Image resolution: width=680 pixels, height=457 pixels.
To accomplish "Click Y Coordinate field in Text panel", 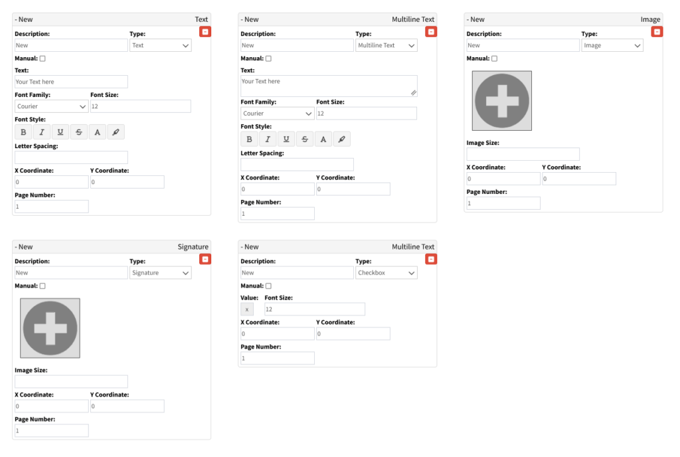I will [127, 182].
